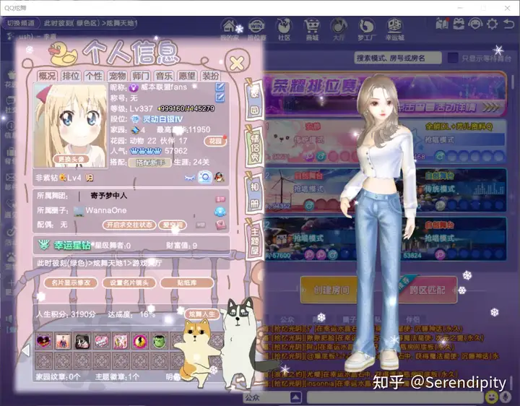520x406 pixels.
Task: Select the Hulk badge icon
Action: 160,341
